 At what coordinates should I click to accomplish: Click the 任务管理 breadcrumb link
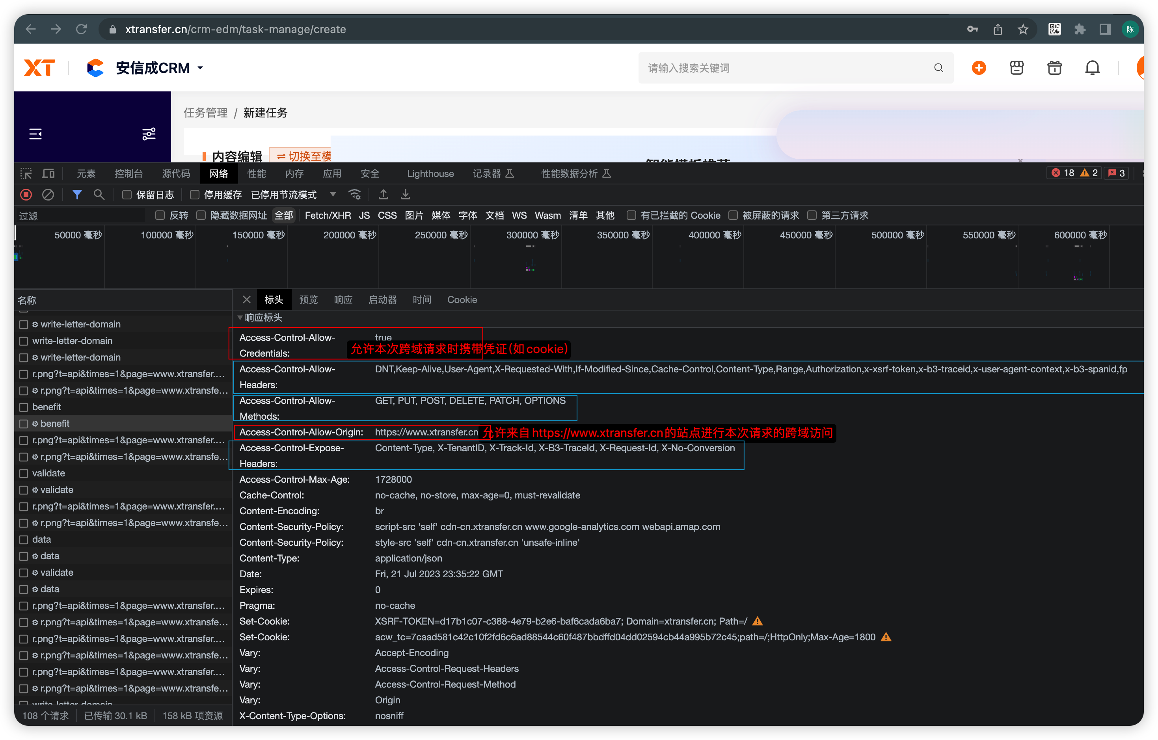205,113
